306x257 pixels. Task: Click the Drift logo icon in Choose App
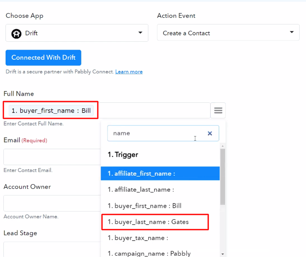pyautogui.click(x=16, y=34)
